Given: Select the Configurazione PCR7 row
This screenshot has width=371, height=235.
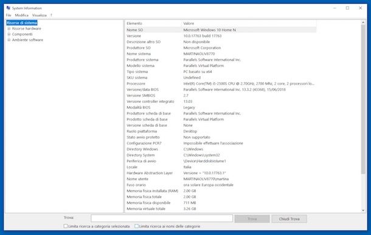Looking at the screenshot, I should [221, 143].
